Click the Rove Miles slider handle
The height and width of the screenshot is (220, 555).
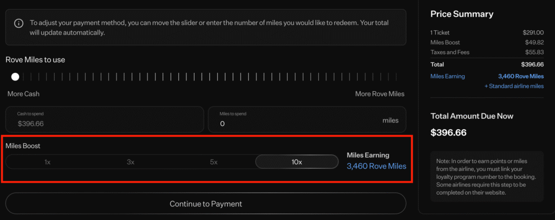click(15, 77)
